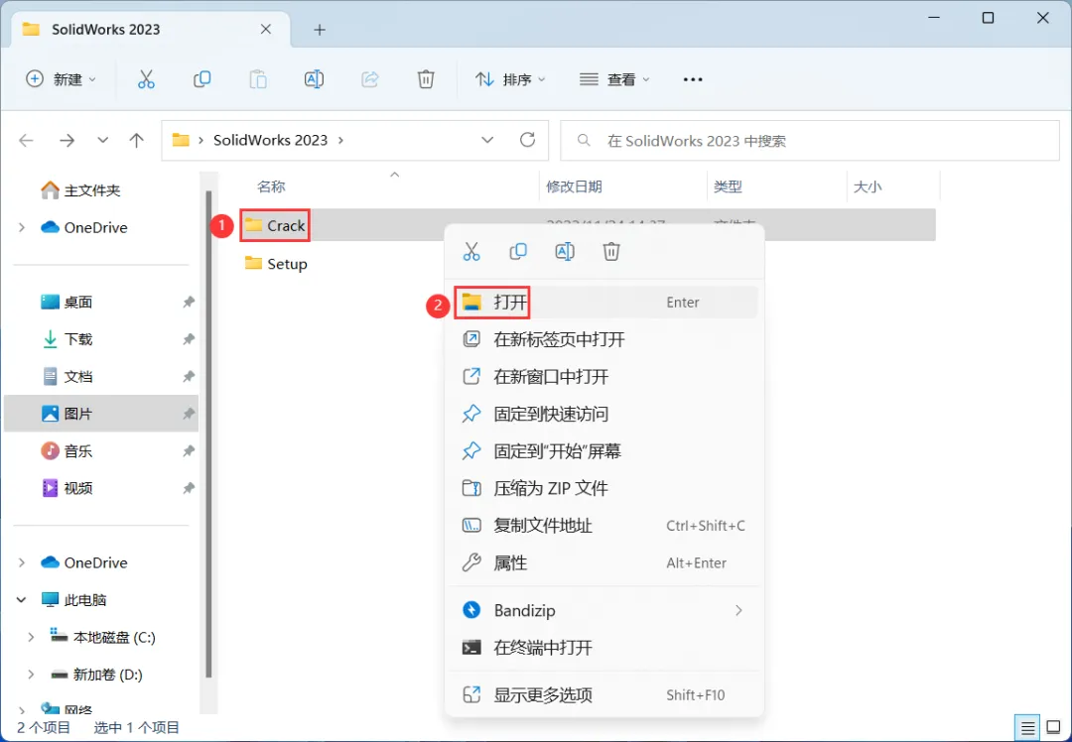Refresh the current folder view
Viewport: 1072px width, 742px height.
tap(527, 140)
